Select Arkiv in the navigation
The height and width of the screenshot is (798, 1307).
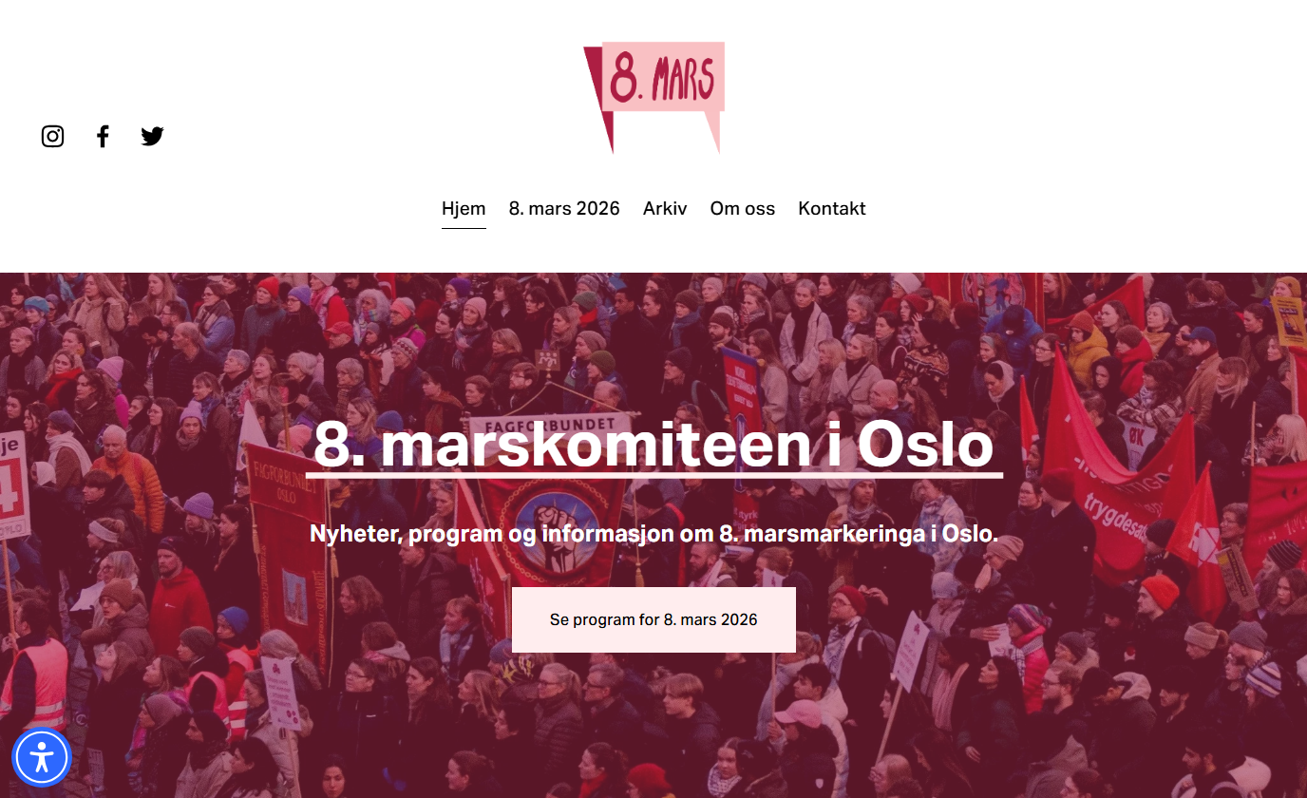click(x=665, y=208)
